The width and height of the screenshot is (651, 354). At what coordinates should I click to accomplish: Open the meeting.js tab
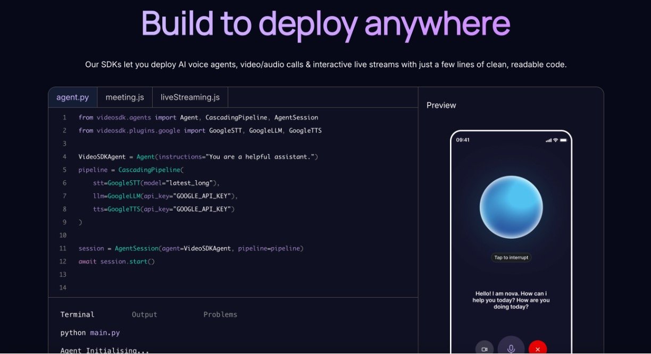(124, 97)
